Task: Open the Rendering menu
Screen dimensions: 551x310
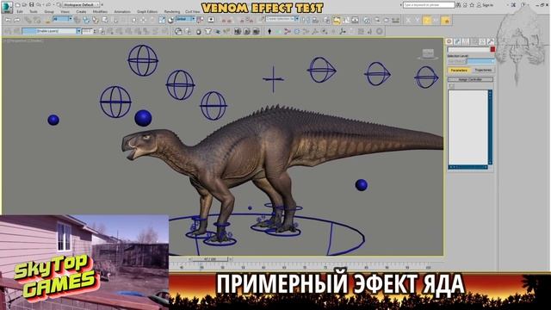Action: click(172, 11)
